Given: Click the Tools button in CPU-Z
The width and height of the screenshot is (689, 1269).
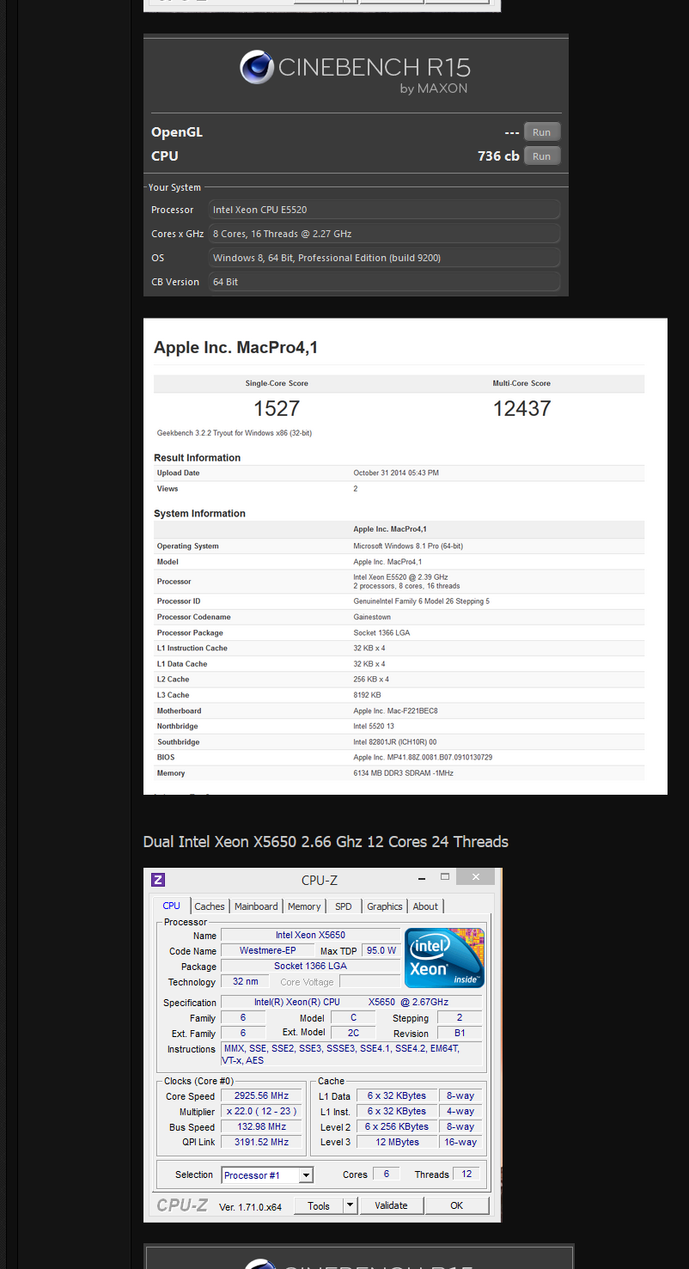Looking at the screenshot, I should click(x=319, y=1205).
